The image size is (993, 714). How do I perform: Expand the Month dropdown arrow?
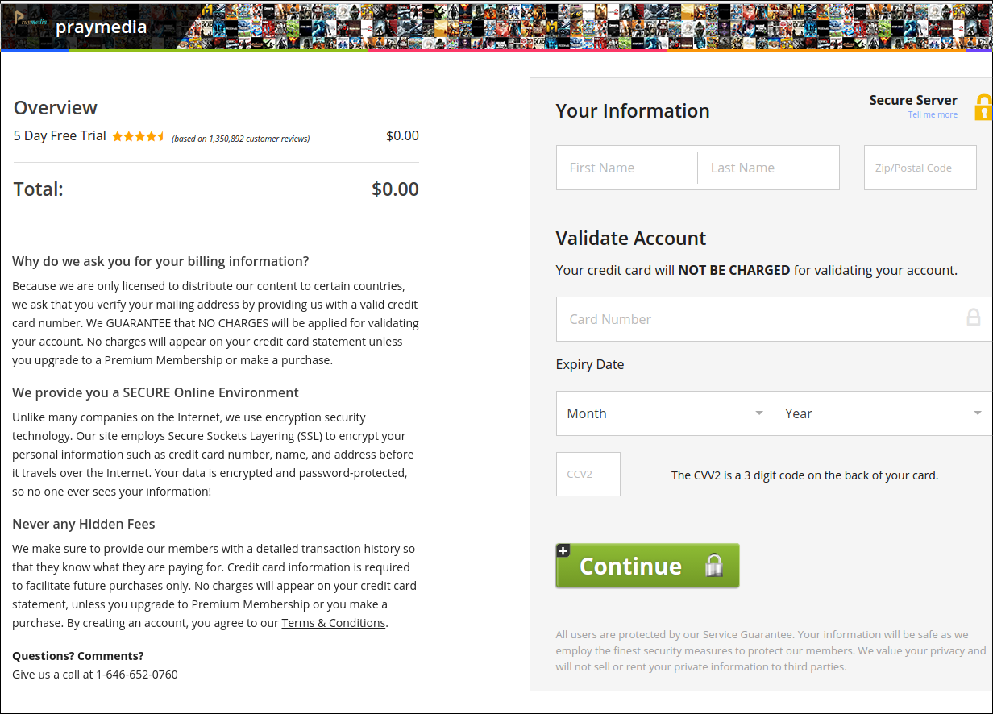[759, 413]
